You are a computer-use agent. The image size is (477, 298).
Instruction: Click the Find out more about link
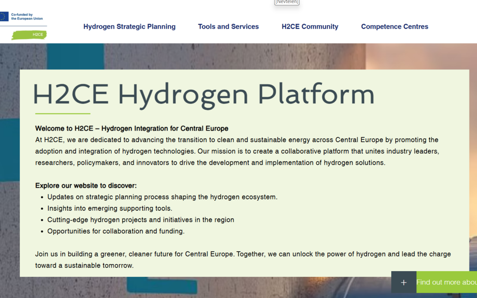click(446, 282)
